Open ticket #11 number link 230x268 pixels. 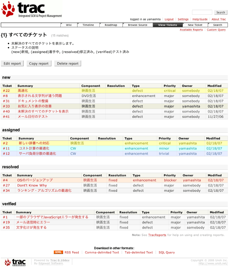pyautogui.click(x=6, y=148)
